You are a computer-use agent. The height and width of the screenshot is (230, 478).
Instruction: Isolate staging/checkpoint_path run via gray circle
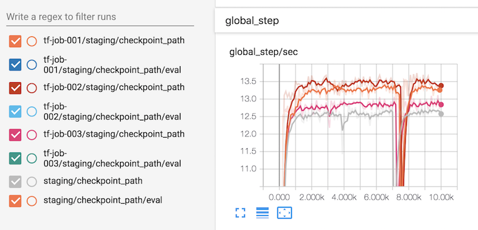[x=32, y=182]
